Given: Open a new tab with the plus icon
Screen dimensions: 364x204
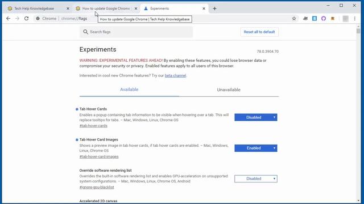Looking at the screenshot, I should (214, 8).
